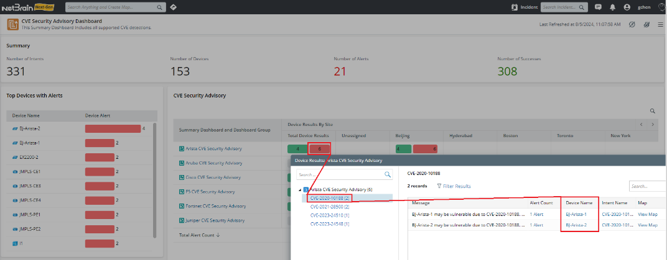Image resolution: width=667 pixels, height=260 pixels.
Task: Open the diamond path direction icon
Action: pyautogui.click(x=173, y=7)
